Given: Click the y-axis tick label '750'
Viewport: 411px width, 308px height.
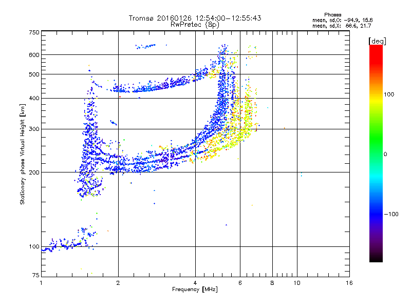Looking at the screenshot, I should [x=34, y=32].
